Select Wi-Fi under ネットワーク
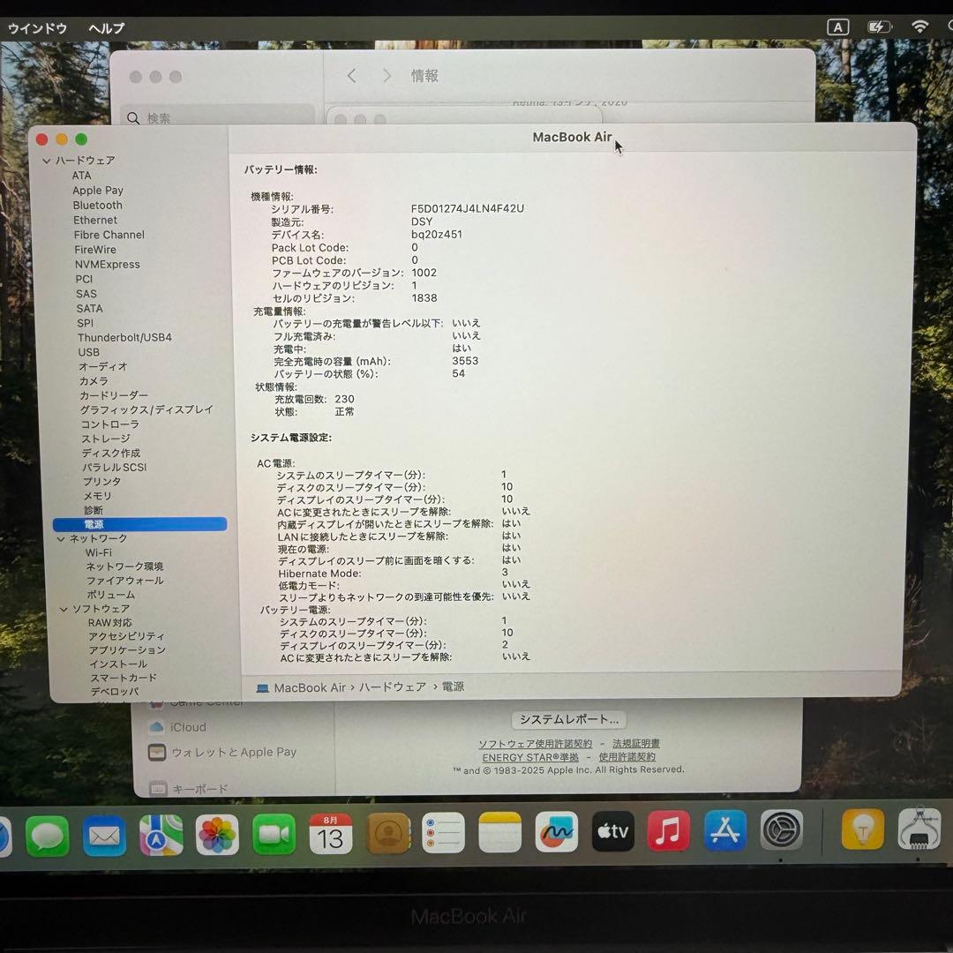This screenshot has width=953, height=953. click(x=98, y=552)
